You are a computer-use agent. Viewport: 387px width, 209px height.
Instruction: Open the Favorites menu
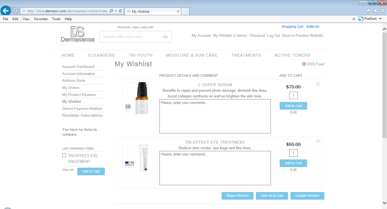pos(41,19)
